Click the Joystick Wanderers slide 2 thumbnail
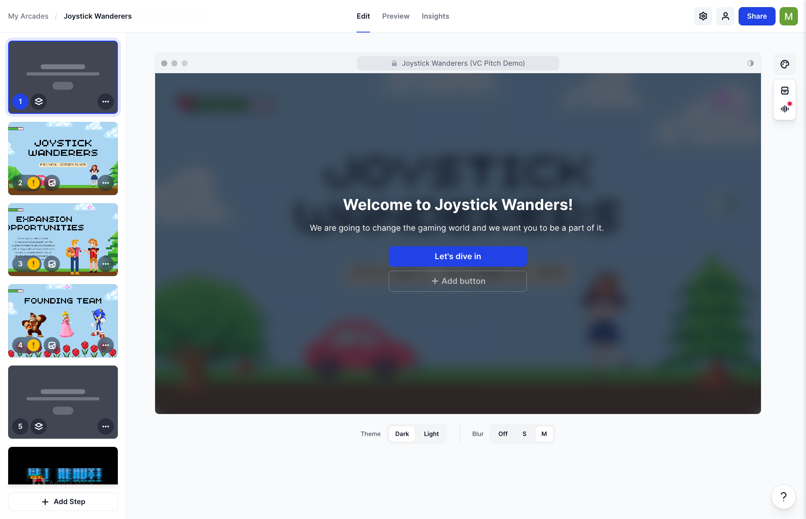Viewport: 806px width, 519px height. 63,158
